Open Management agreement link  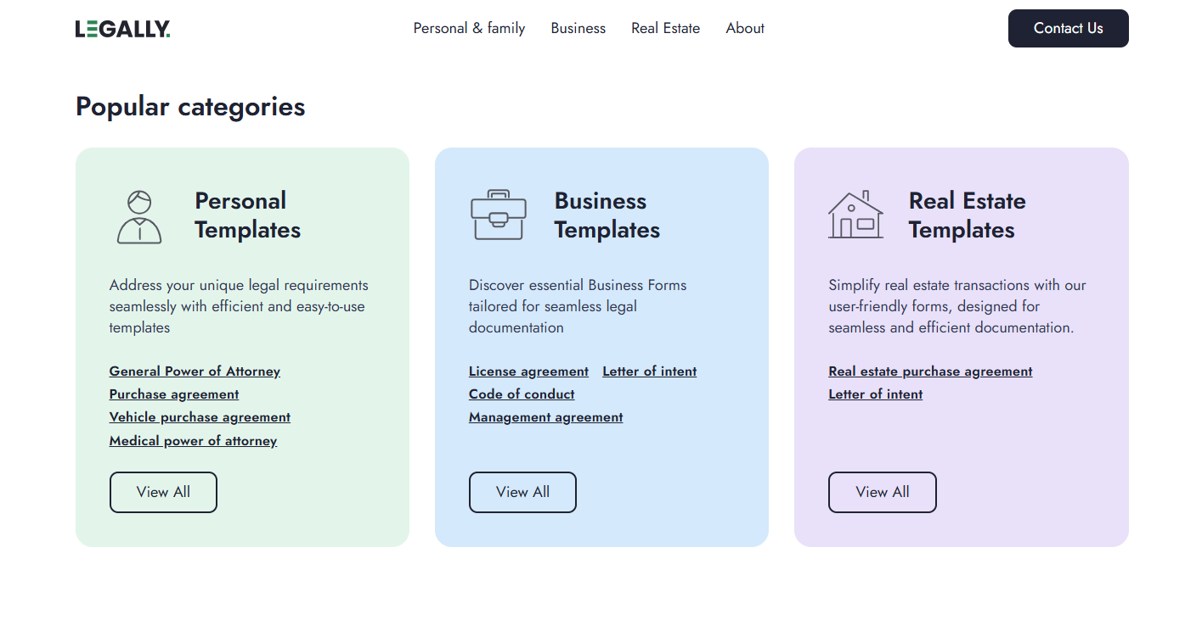(x=545, y=417)
